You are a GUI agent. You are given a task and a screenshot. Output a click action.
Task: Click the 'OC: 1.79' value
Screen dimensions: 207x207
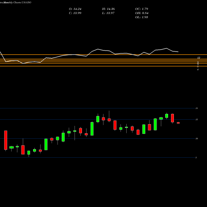tap(142, 9)
